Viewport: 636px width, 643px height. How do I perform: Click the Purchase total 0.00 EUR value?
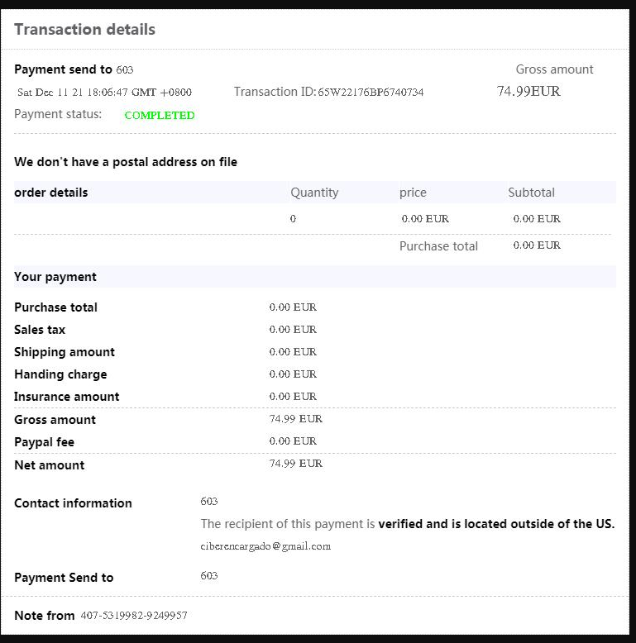click(293, 307)
